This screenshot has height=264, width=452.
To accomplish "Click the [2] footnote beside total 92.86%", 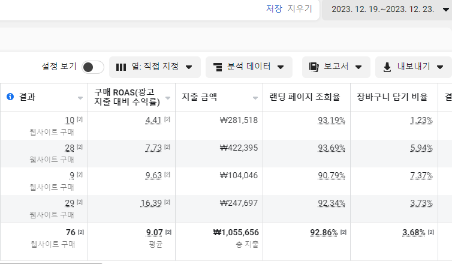I will point(343,232).
